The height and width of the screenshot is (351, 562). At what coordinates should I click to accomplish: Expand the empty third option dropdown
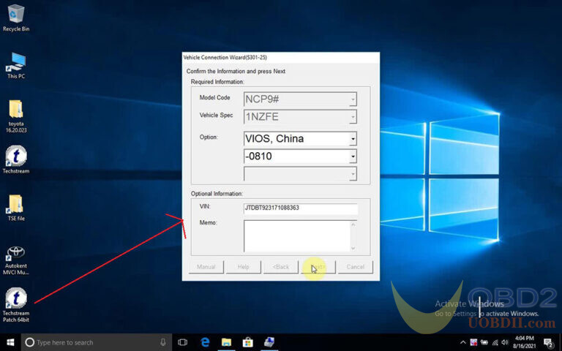353,174
